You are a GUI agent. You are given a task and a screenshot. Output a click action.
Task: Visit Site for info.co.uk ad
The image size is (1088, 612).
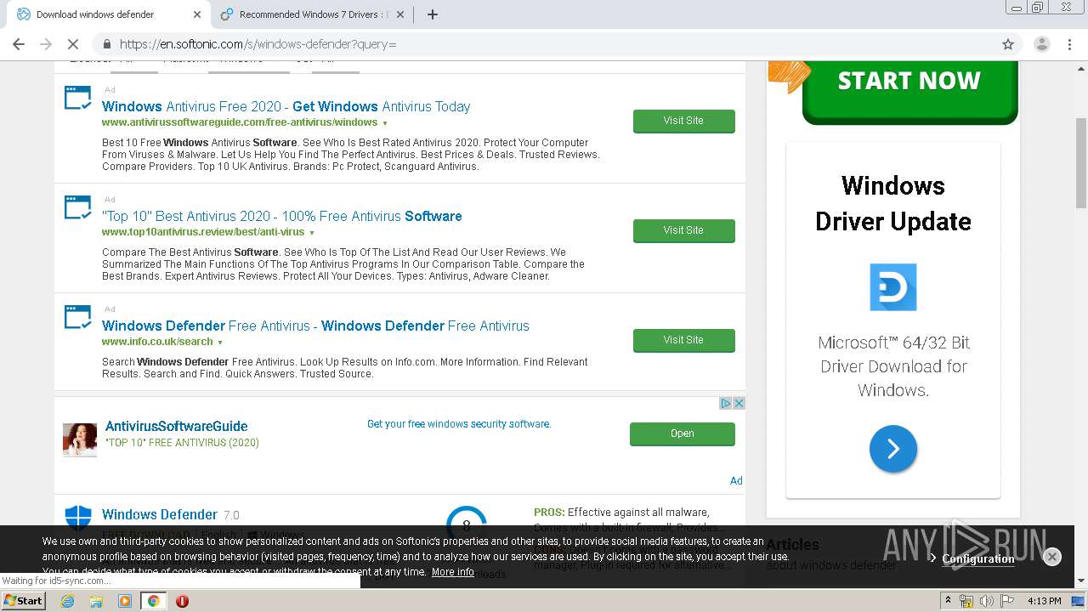click(683, 340)
